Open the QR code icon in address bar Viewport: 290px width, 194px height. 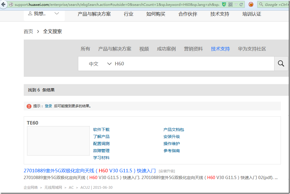230,4
